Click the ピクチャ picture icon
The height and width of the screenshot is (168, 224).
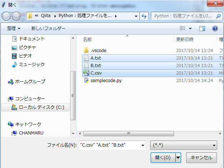coord(14,48)
